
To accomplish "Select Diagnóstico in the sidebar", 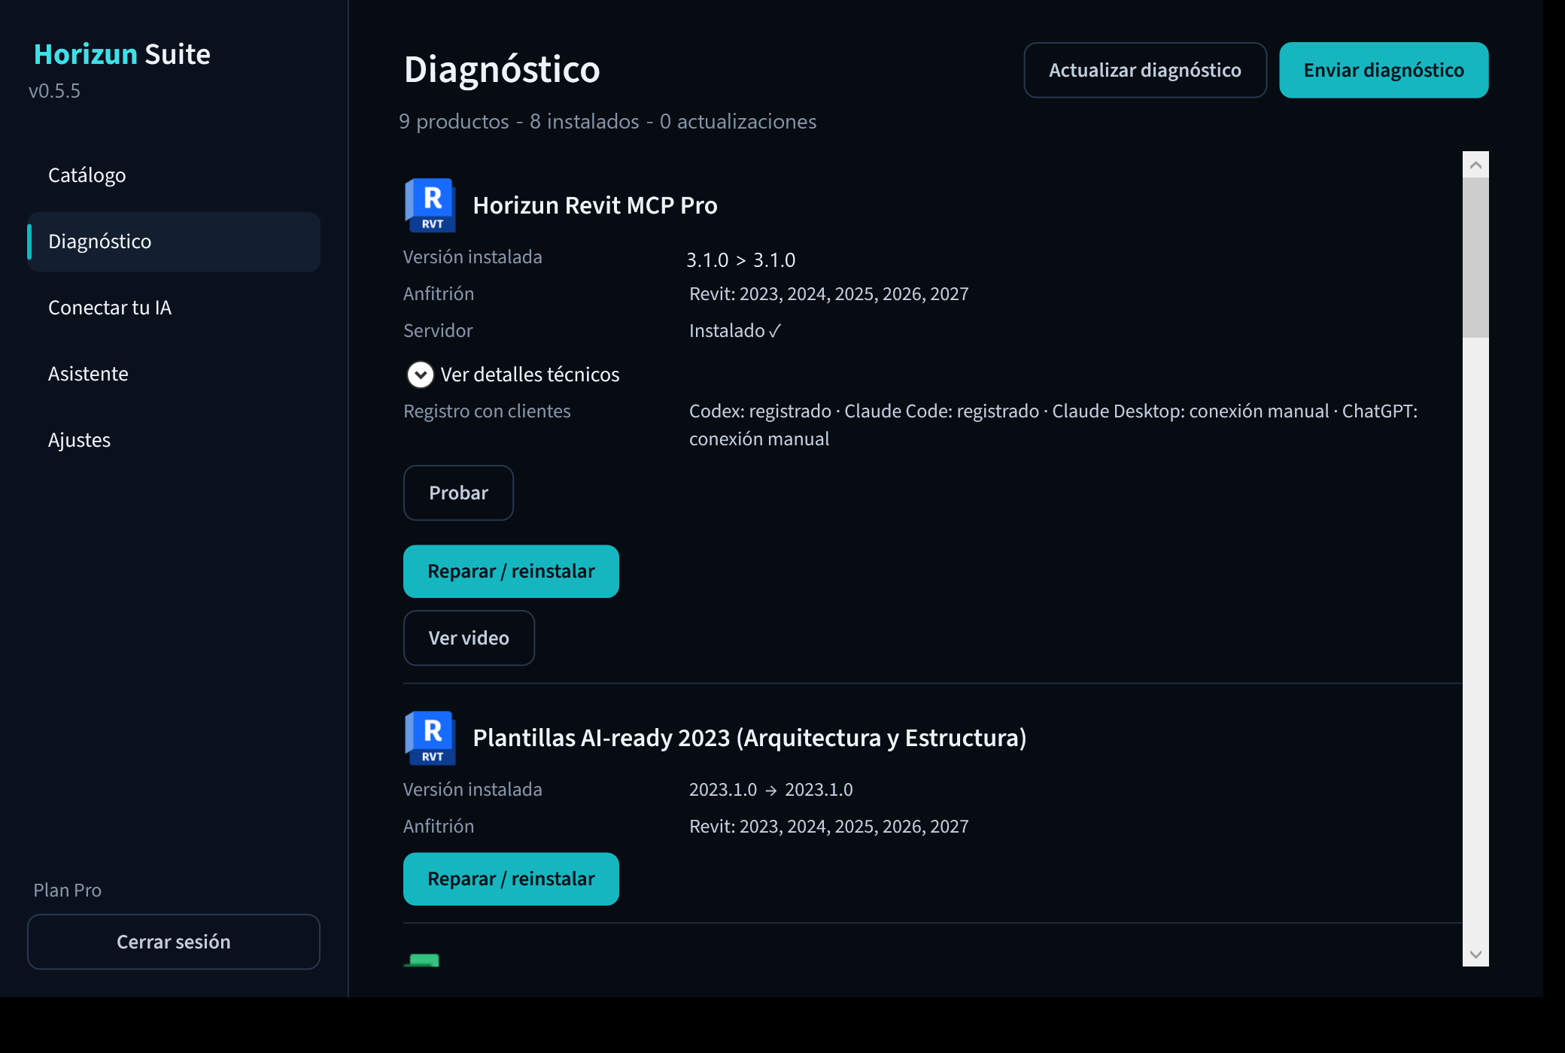I will [174, 241].
